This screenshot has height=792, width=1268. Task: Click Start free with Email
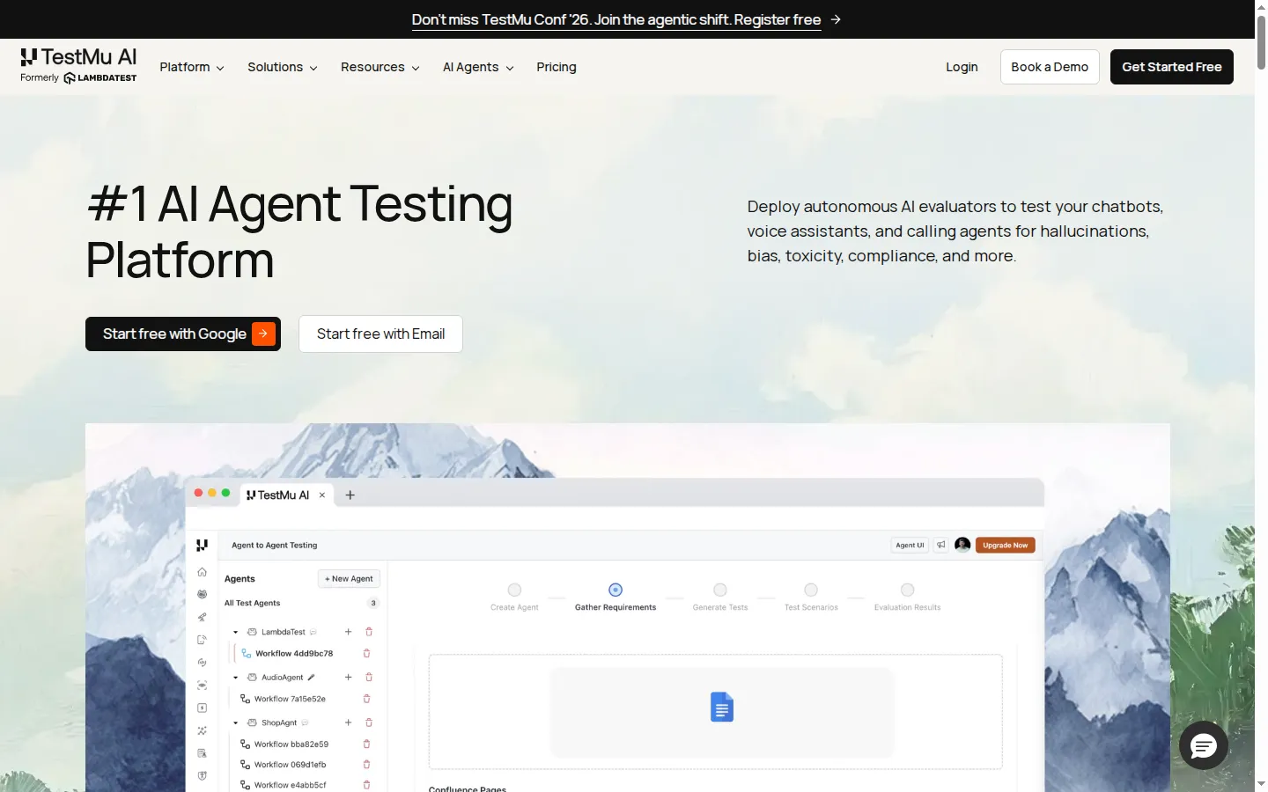pos(380,334)
